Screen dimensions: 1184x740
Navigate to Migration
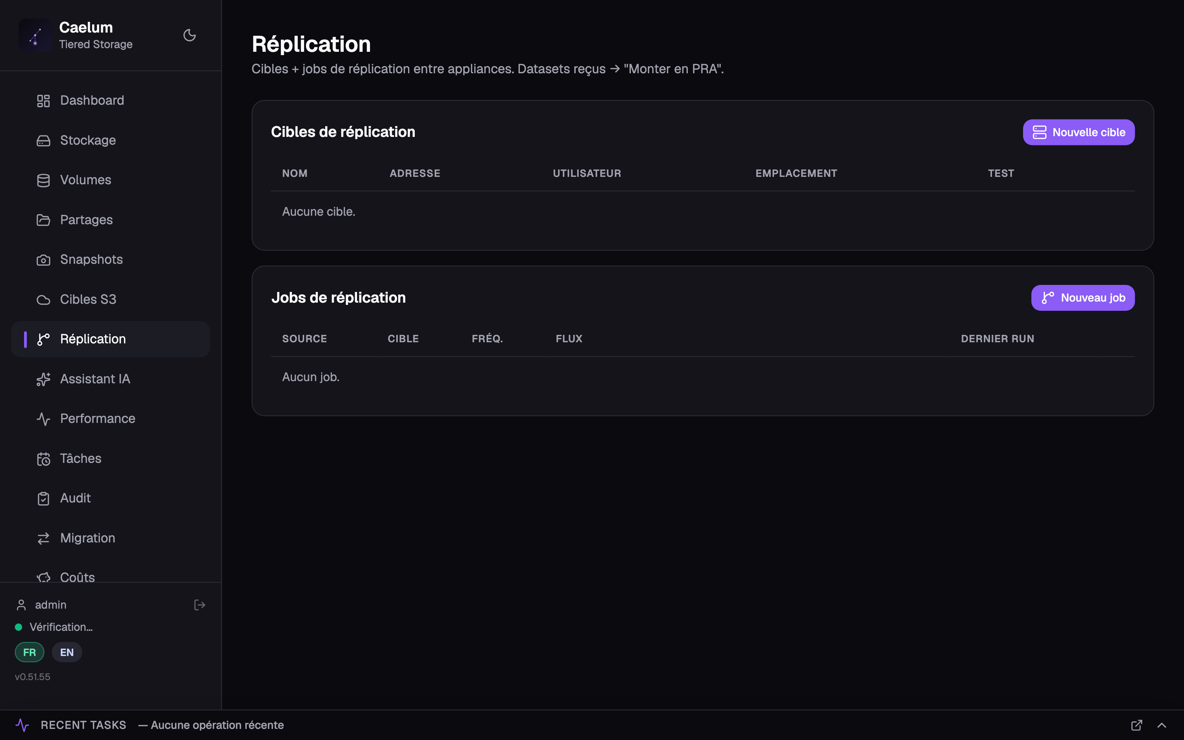111,538
